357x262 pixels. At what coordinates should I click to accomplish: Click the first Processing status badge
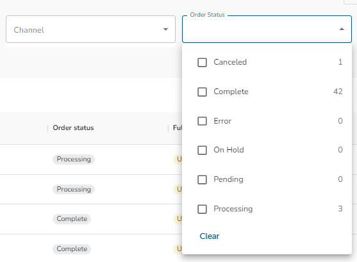click(74, 159)
